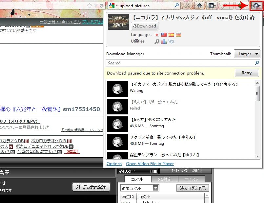This screenshot has width=264, height=203.
Task: Click the scissors toolbar icon
Action: tap(187, 6)
